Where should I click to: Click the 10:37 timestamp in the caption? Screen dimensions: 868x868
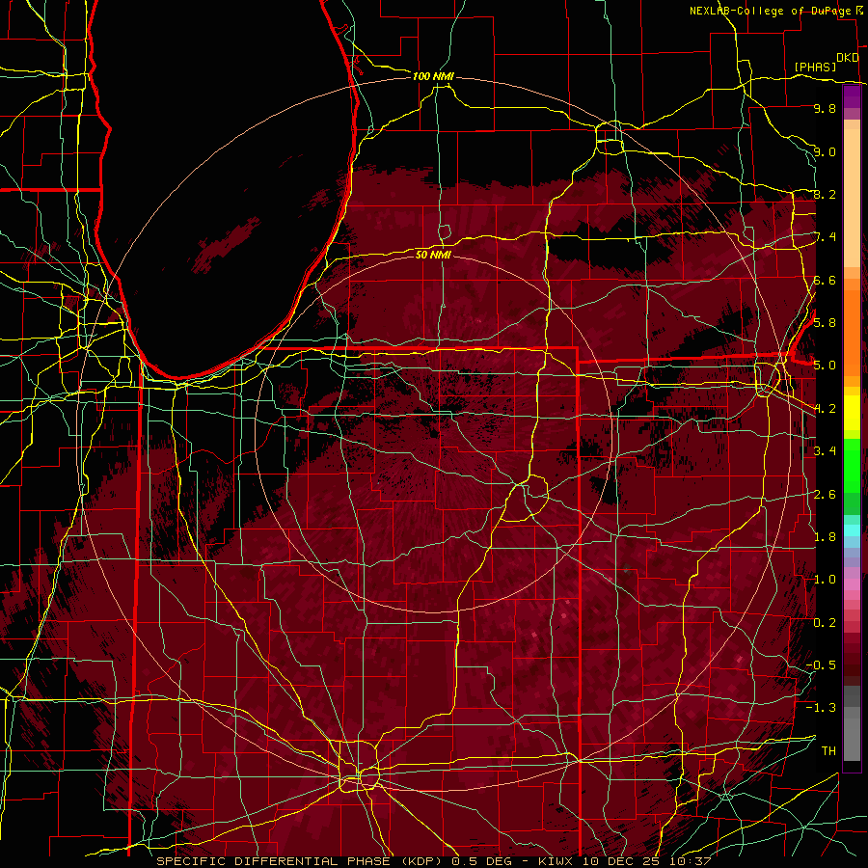(690, 861)
